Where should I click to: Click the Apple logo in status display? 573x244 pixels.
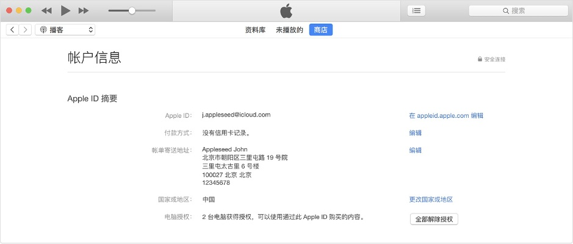coord(287,11)
